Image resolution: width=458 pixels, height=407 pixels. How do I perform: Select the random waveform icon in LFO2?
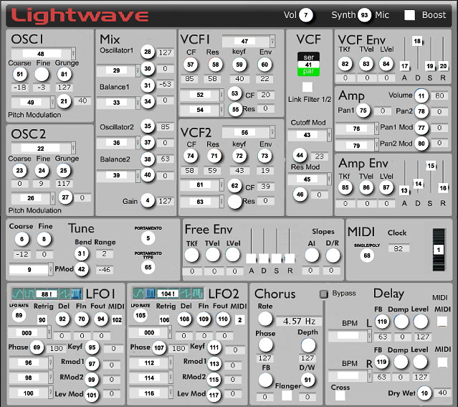pos(197,293)
